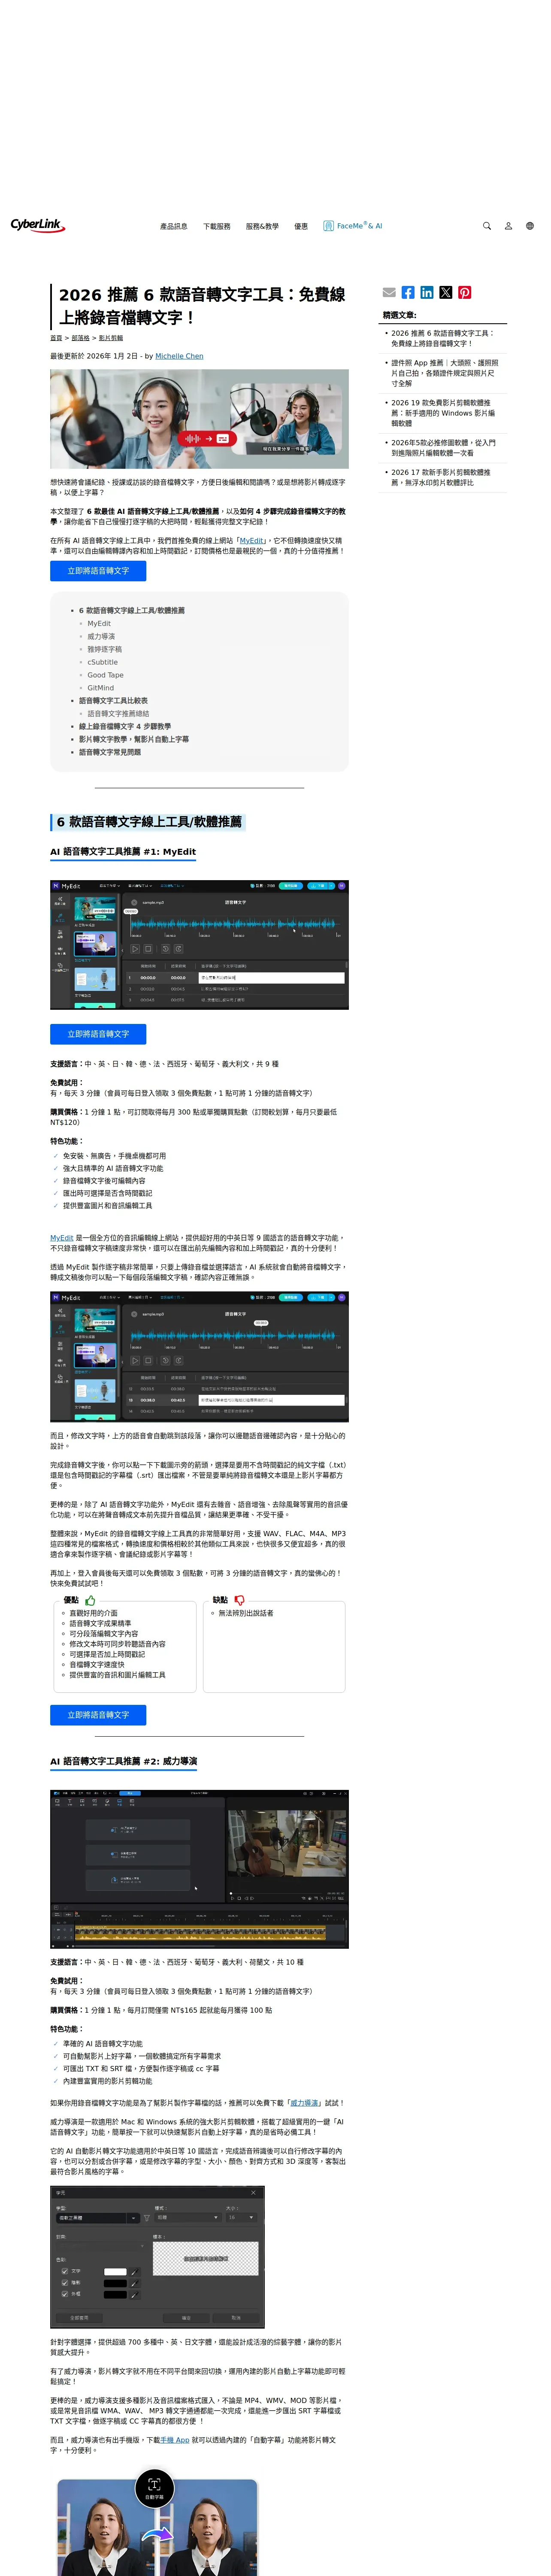The image size is (551, 2576).
Task: Jump to Good Tape in the contents list
Action: 106,675
